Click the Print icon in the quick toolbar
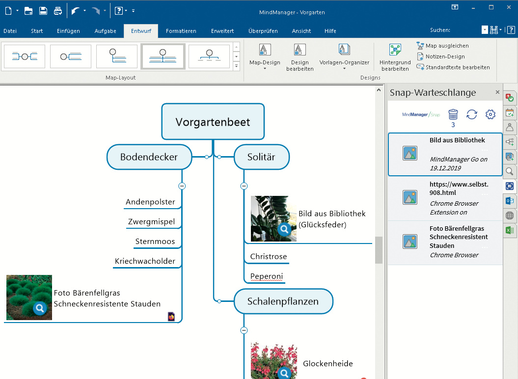The height and width of the screenshot is (379, 518). tap(58, 11)
